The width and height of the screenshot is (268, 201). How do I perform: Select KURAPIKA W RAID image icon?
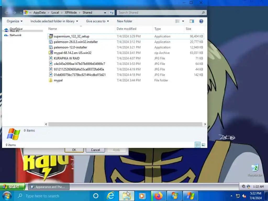pos(51,58)
